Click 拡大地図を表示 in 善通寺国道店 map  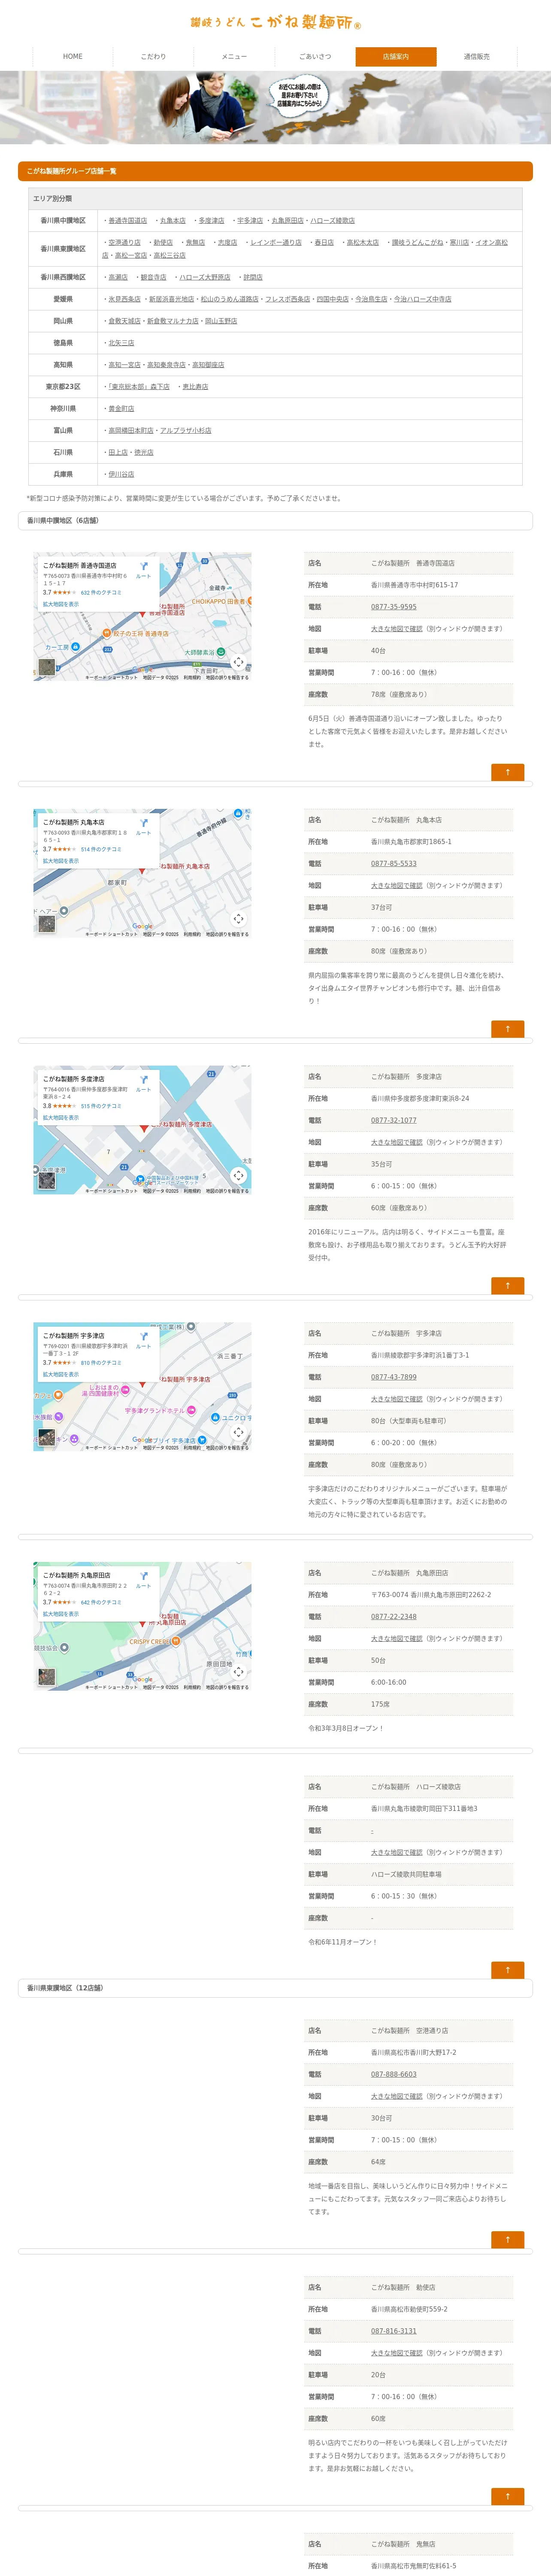[61, 604]
